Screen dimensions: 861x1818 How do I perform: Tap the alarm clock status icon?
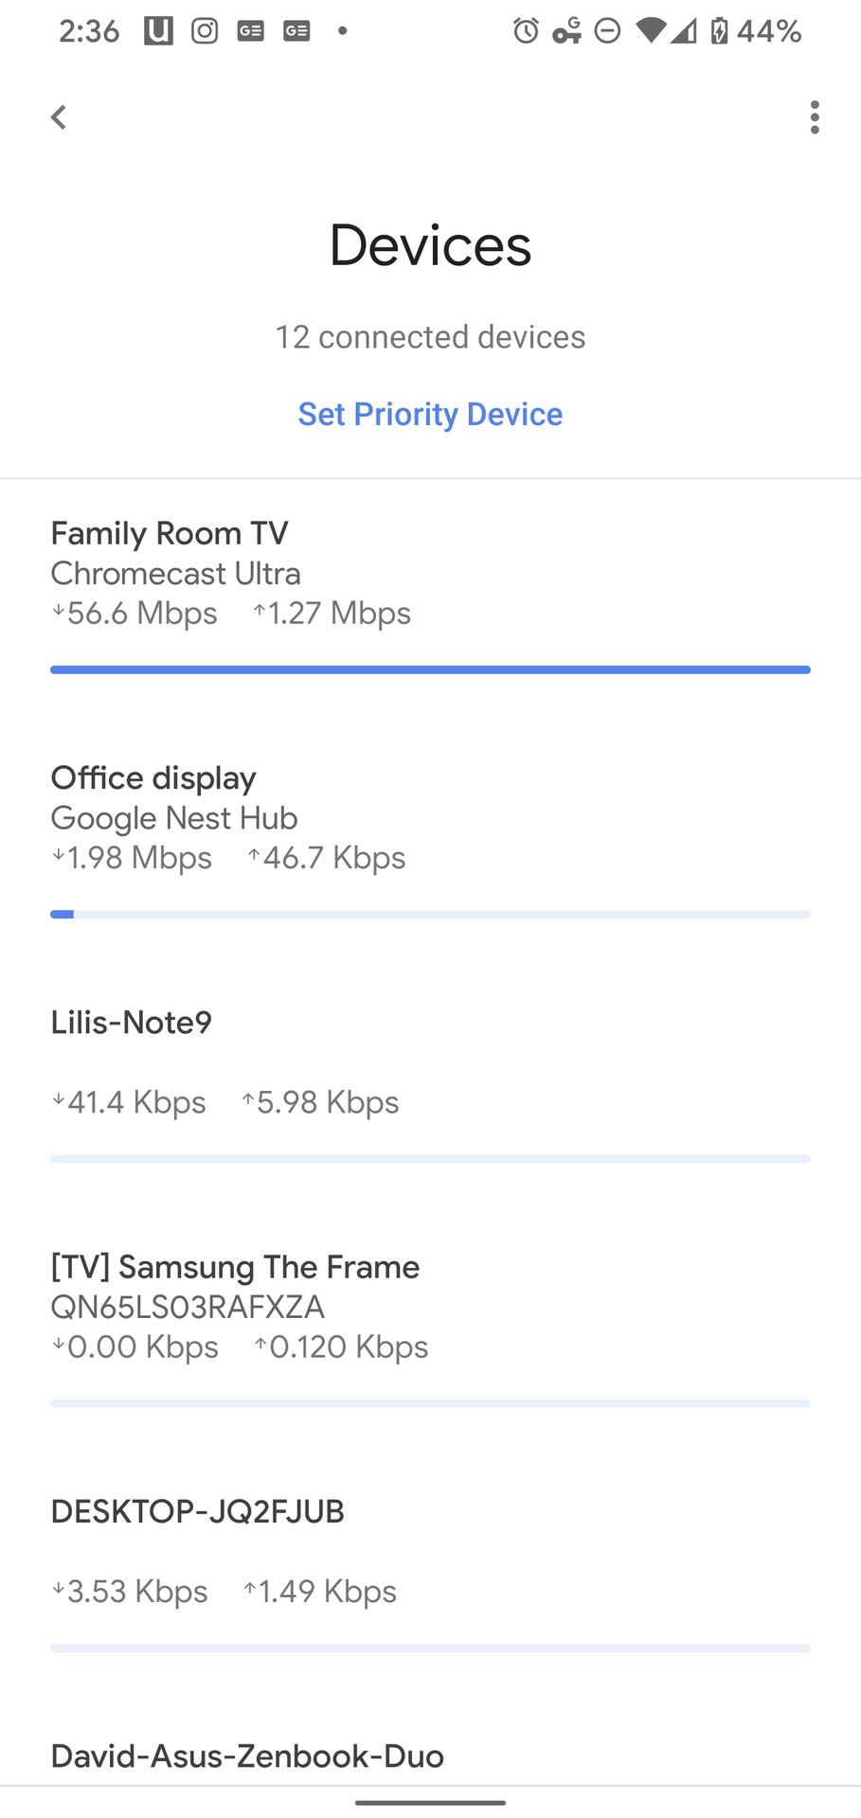[526, 31]
